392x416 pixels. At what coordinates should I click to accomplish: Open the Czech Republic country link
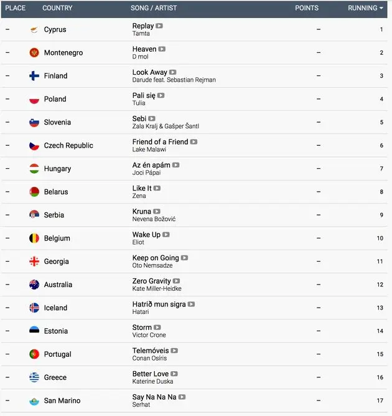point(68,145)
